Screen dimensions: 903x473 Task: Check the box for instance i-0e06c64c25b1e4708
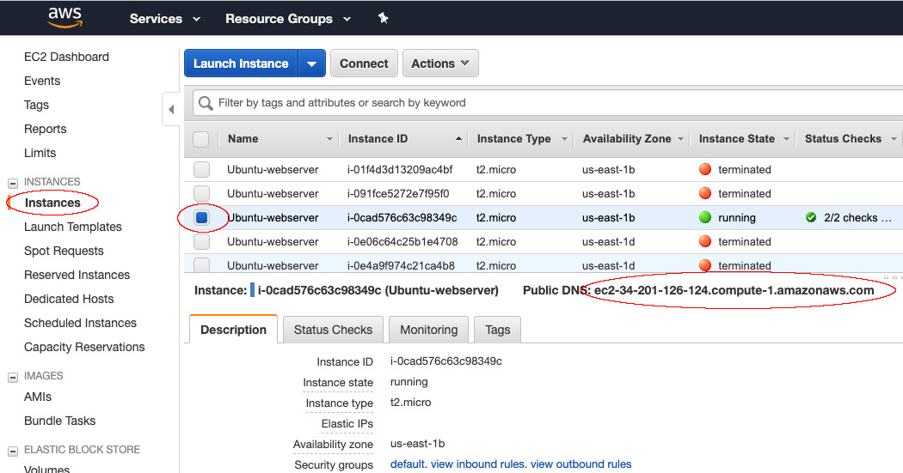click(201, 242)
